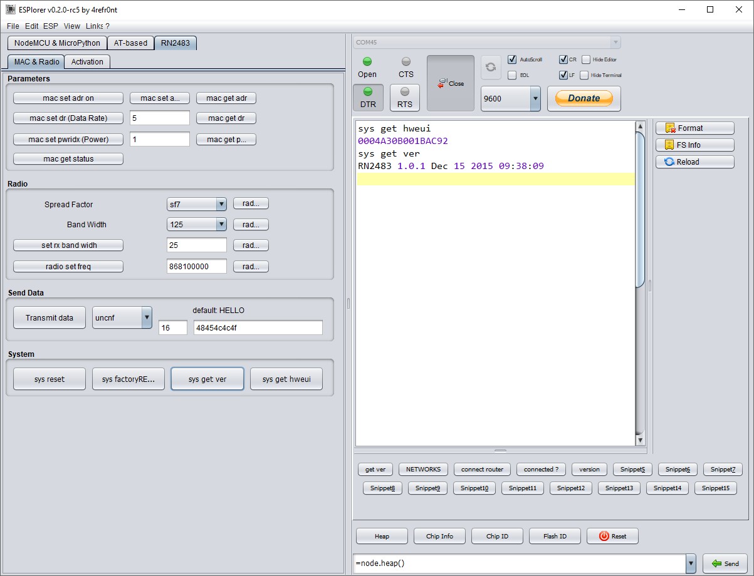
Task: Open the Spread Factor sf7 dropdown
Action: pyautogui.click(x=221, y=203)
